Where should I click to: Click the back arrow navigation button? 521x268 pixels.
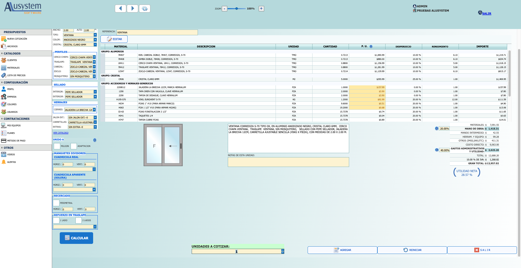[120, 9]
